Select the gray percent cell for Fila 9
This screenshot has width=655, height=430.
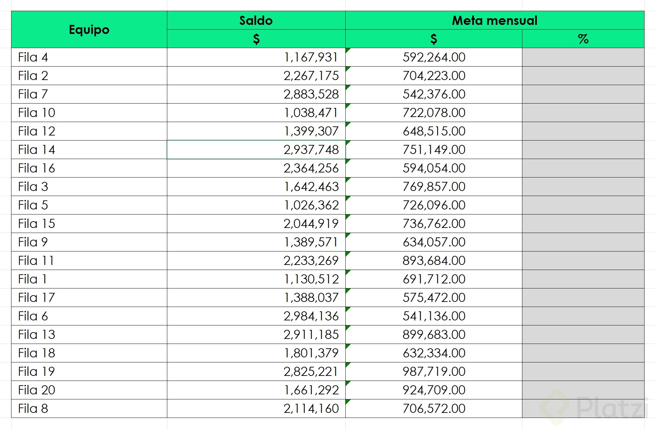[x=583, y=242]
